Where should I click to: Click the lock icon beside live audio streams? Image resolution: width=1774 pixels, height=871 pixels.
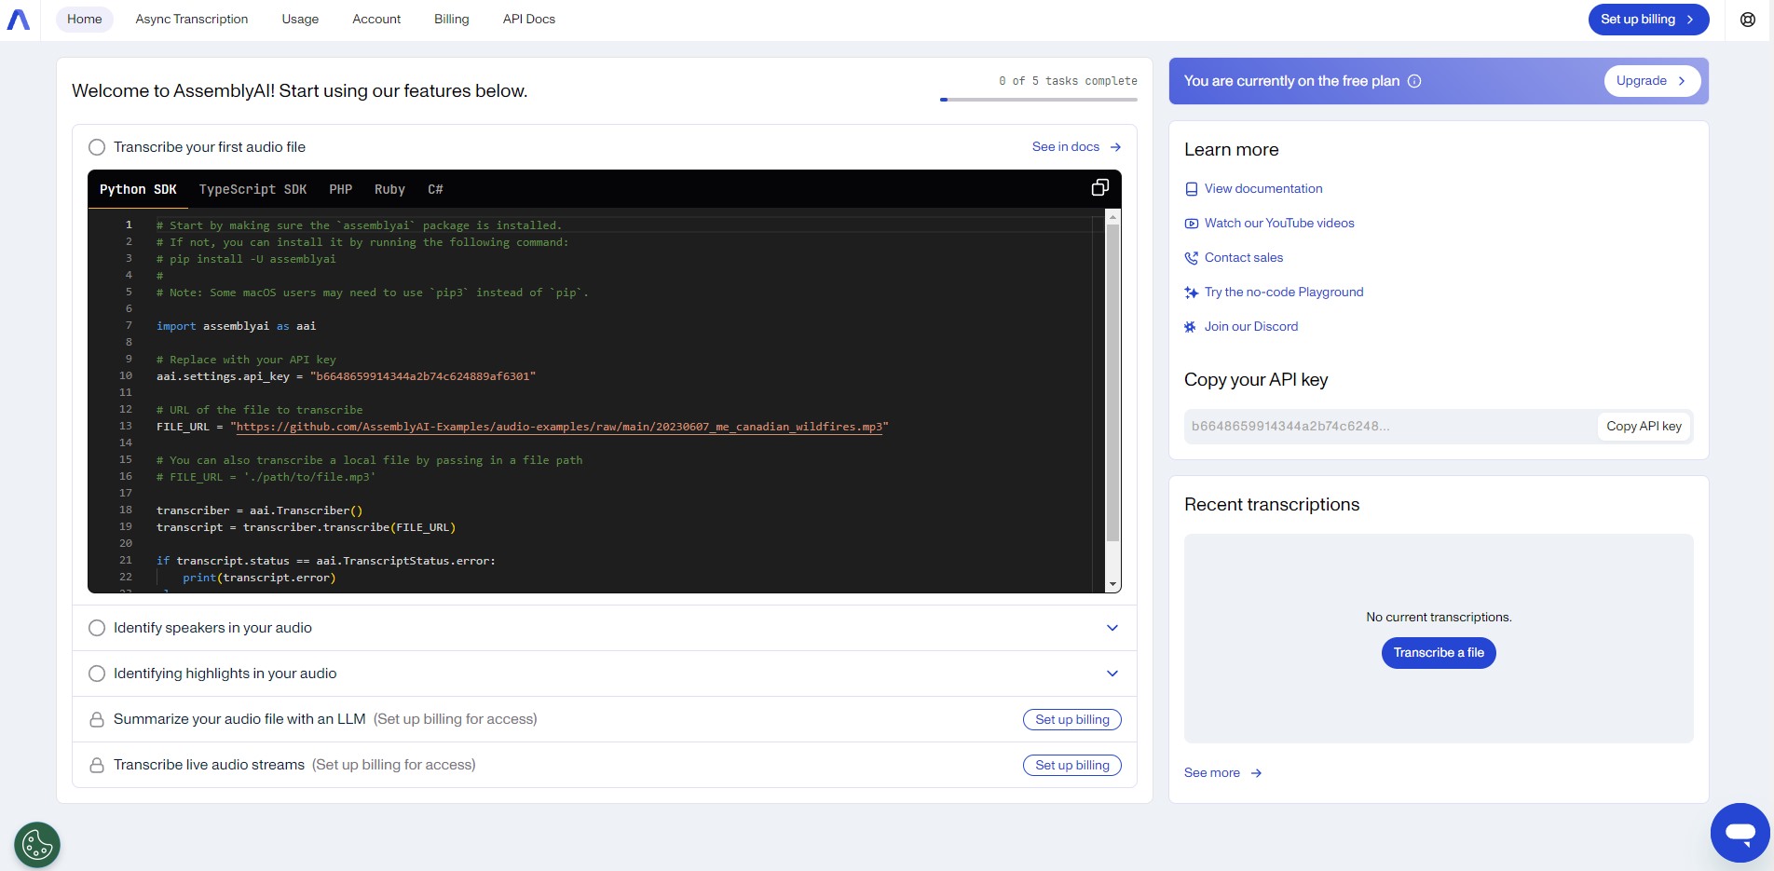(96, 765)
